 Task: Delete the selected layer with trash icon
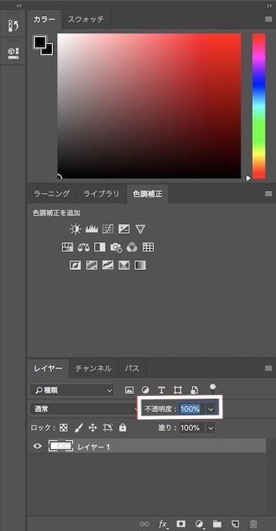[254, 524]
